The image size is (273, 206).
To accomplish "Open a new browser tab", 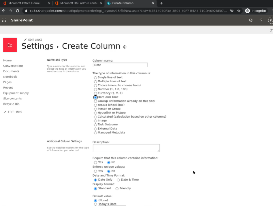I will pos(161,3).
